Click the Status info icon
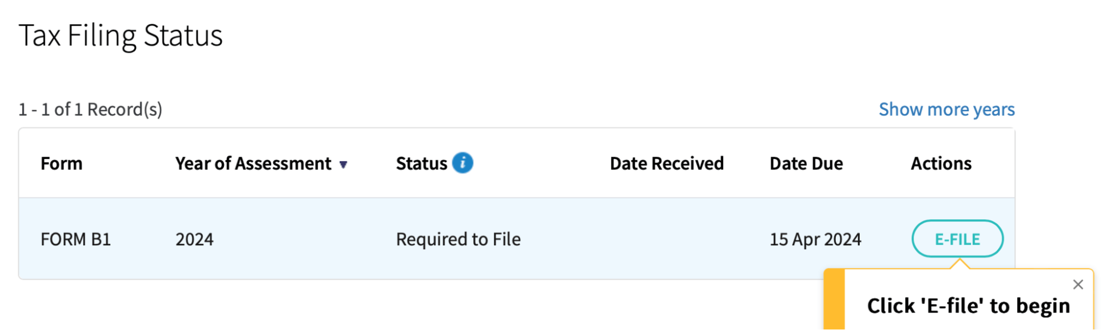The height and width of the screenshot is (330, 1108). point(463,162)
